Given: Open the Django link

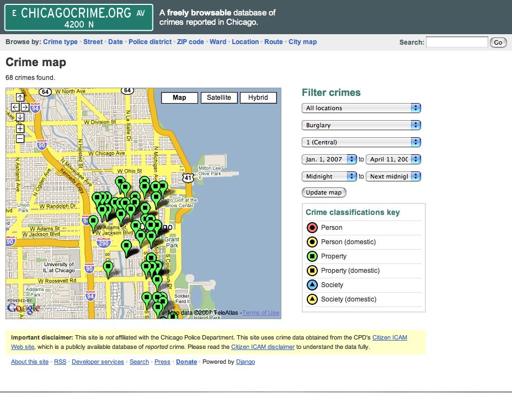Looking at the screenshot, I should click(246, 362).
